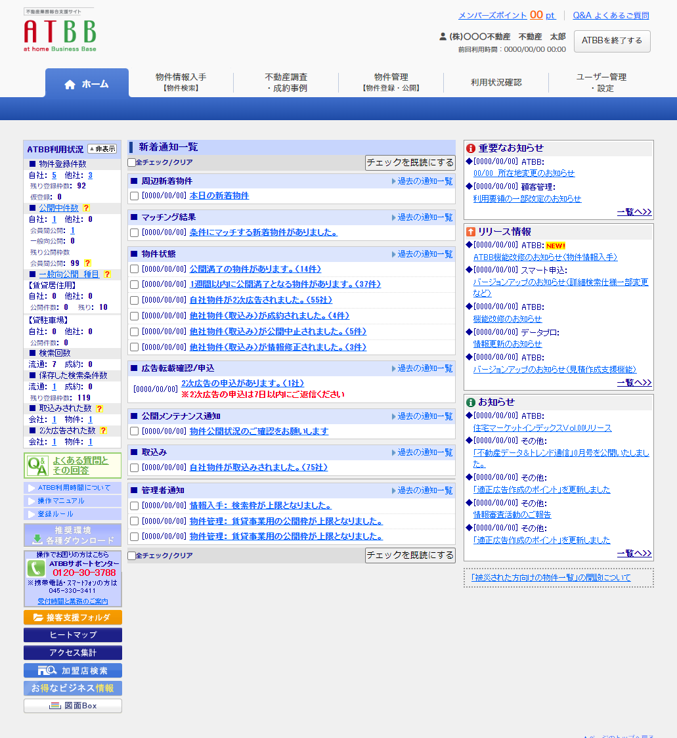
Task: Click the ATBBを終了する button
Action: coord(611,41)
